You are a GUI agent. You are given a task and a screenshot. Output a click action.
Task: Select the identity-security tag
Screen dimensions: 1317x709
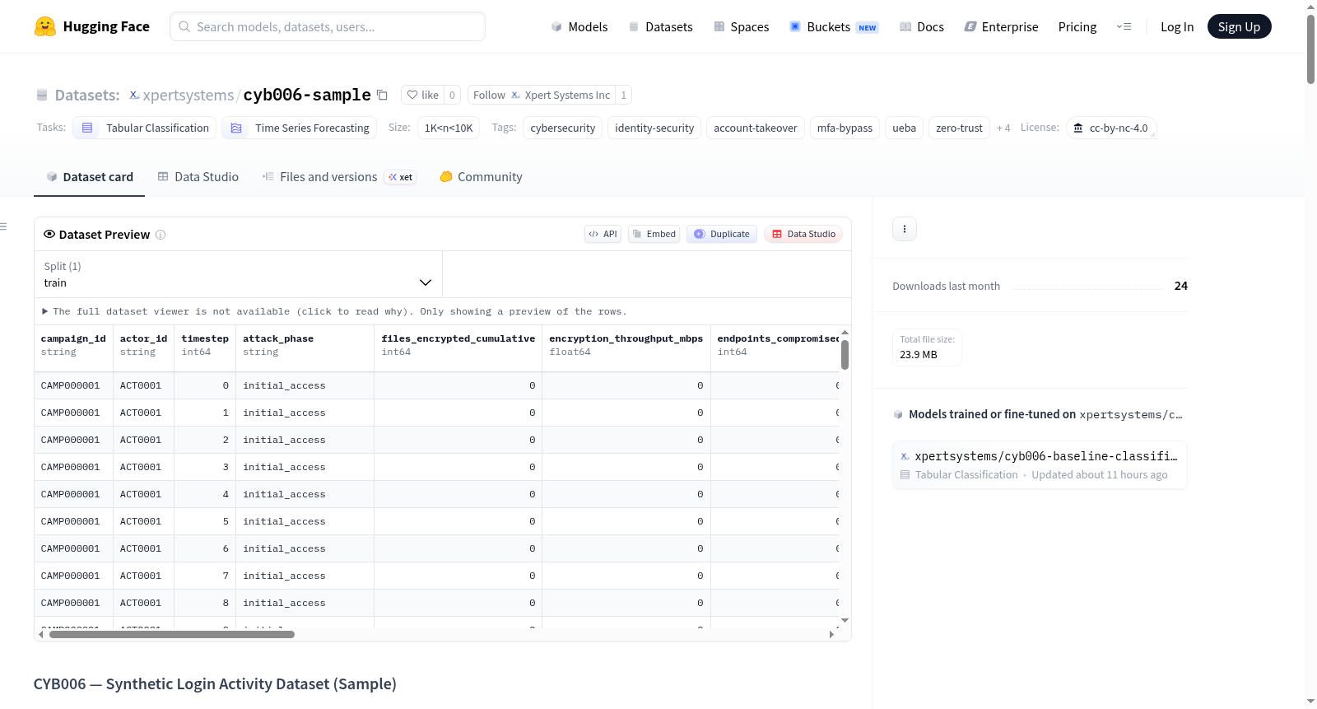pyautogui.click(x=654, y=128)
